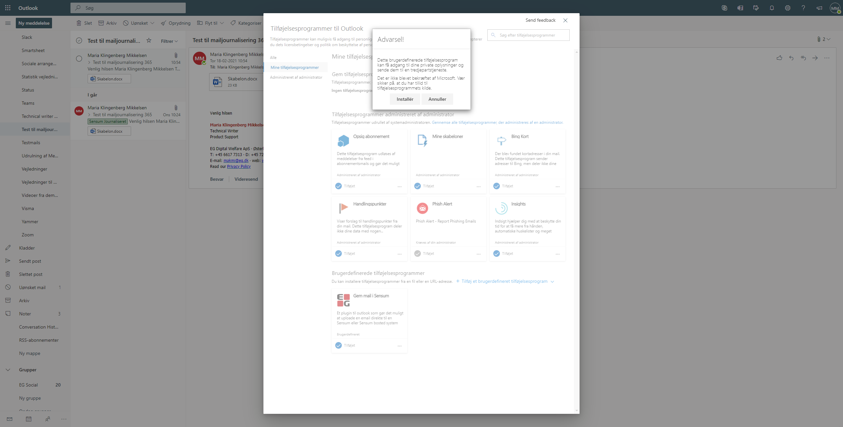This screenshot has width=843, height=427.
Task: Open the megaphone feedback icon
Action: [819, 8]
